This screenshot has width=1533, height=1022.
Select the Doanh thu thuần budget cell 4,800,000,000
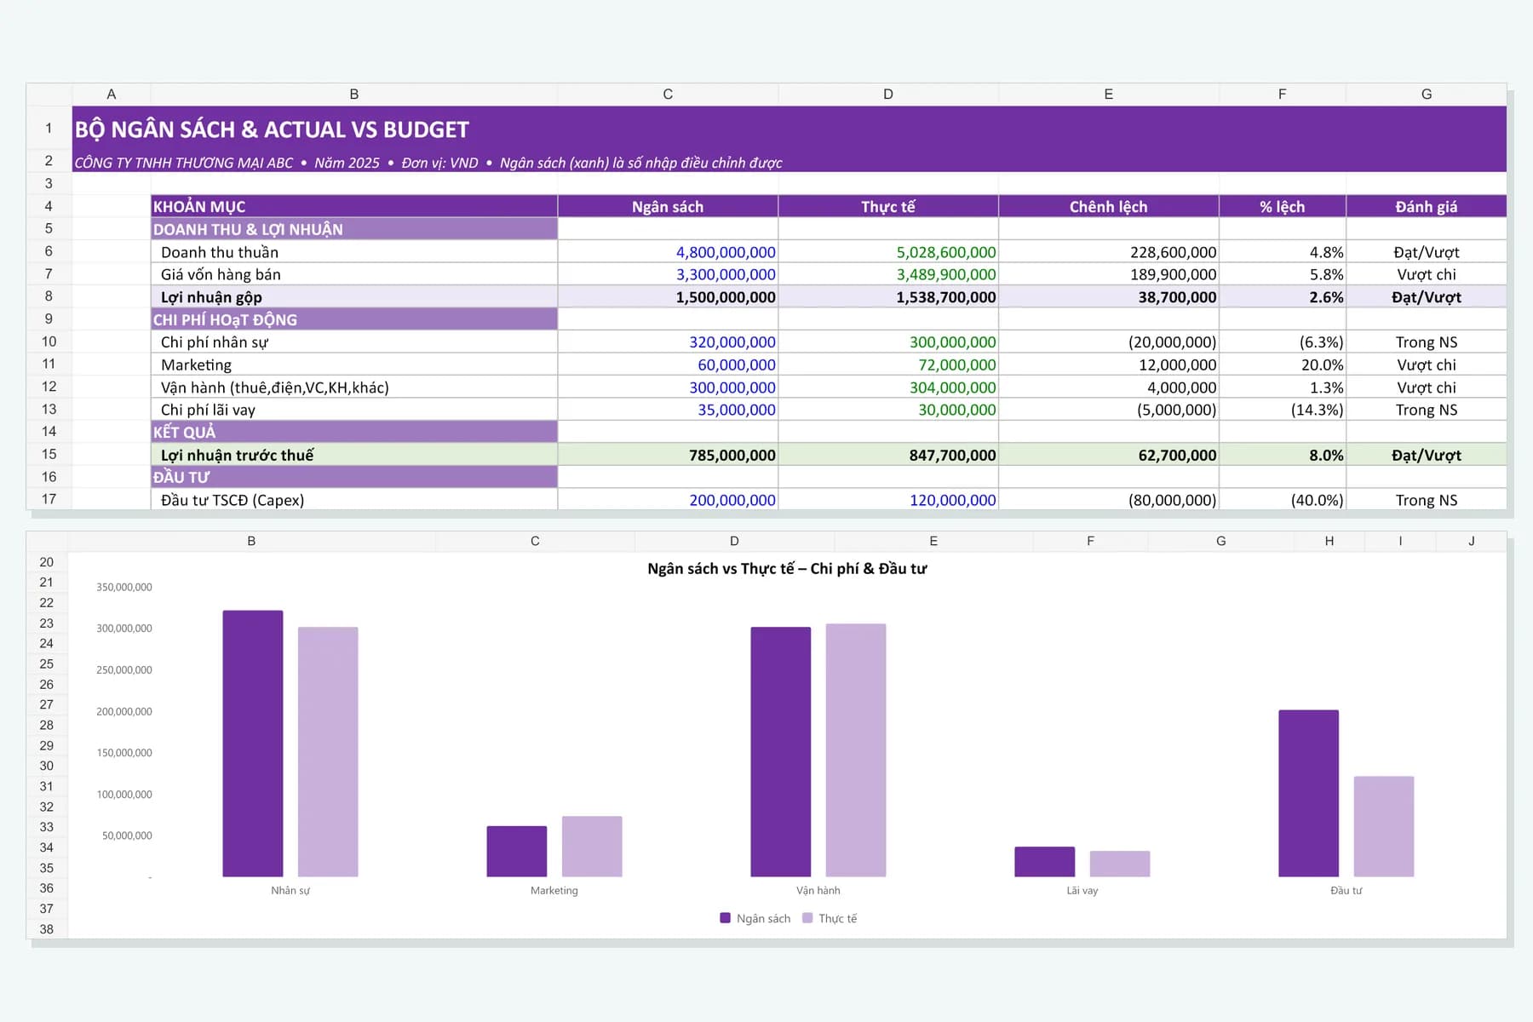point(668,252)
